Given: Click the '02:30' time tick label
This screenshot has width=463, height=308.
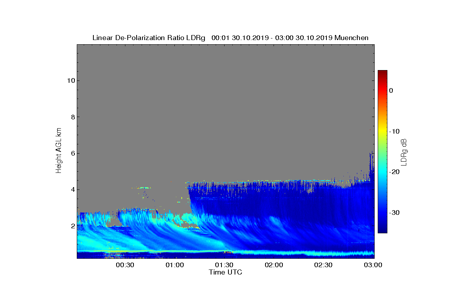Looking at the screenshot, I should coord(324,265).
